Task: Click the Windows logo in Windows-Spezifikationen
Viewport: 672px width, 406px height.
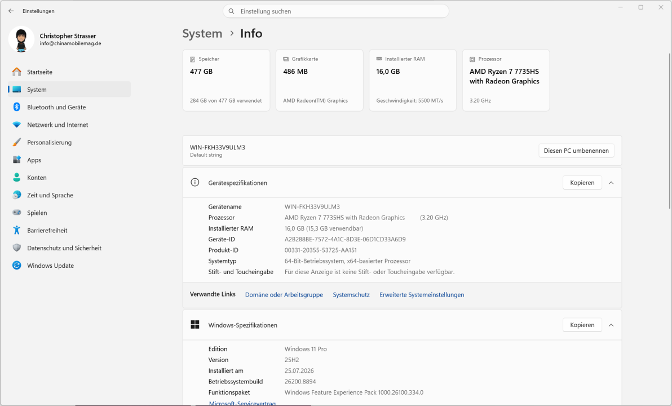Action: [x=195, y=325]
